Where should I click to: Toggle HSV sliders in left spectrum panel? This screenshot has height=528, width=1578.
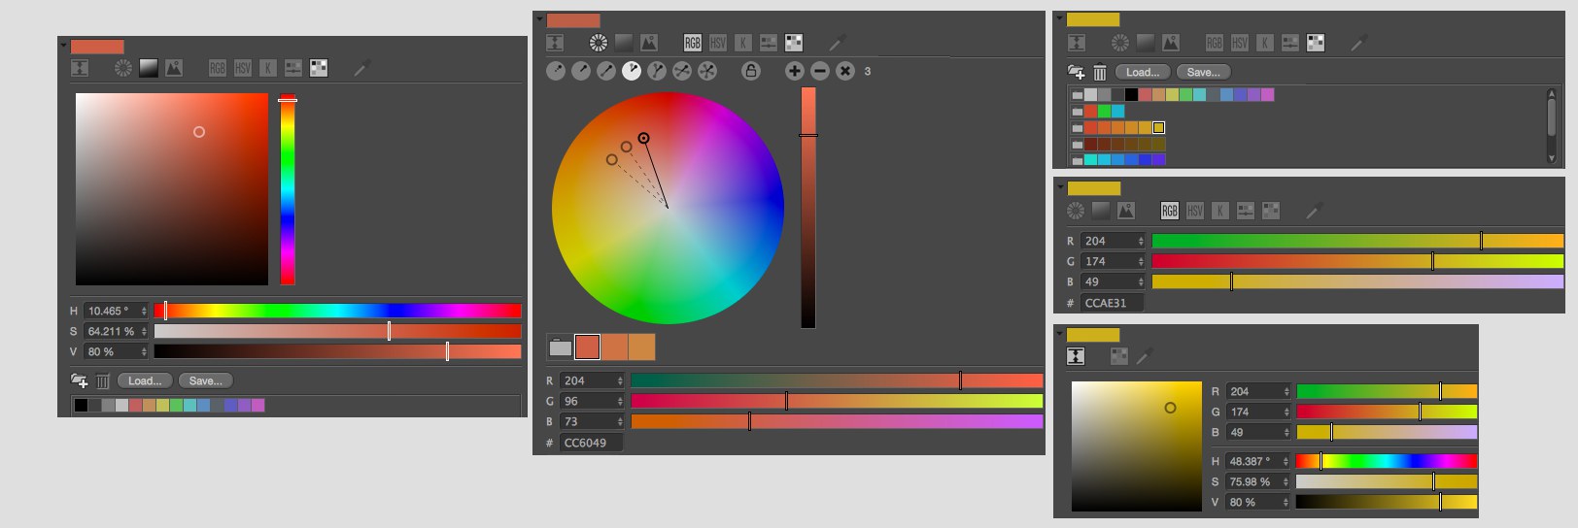243,68
